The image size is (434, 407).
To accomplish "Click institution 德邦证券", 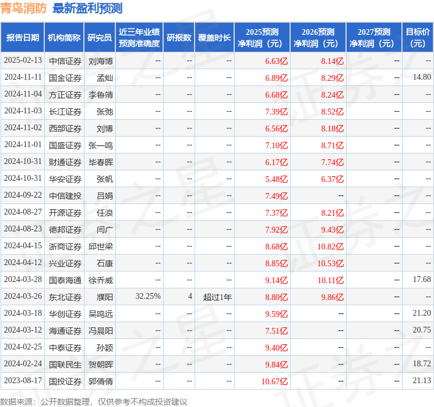I will coord(65,230).
